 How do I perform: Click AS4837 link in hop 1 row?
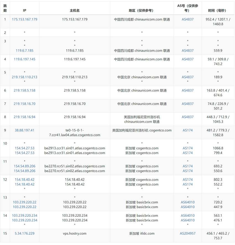pos(187,19)
